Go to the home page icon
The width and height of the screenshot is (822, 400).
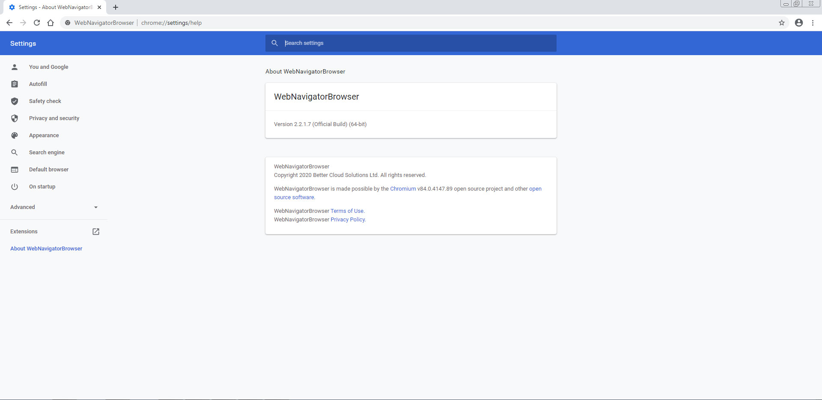51,23
